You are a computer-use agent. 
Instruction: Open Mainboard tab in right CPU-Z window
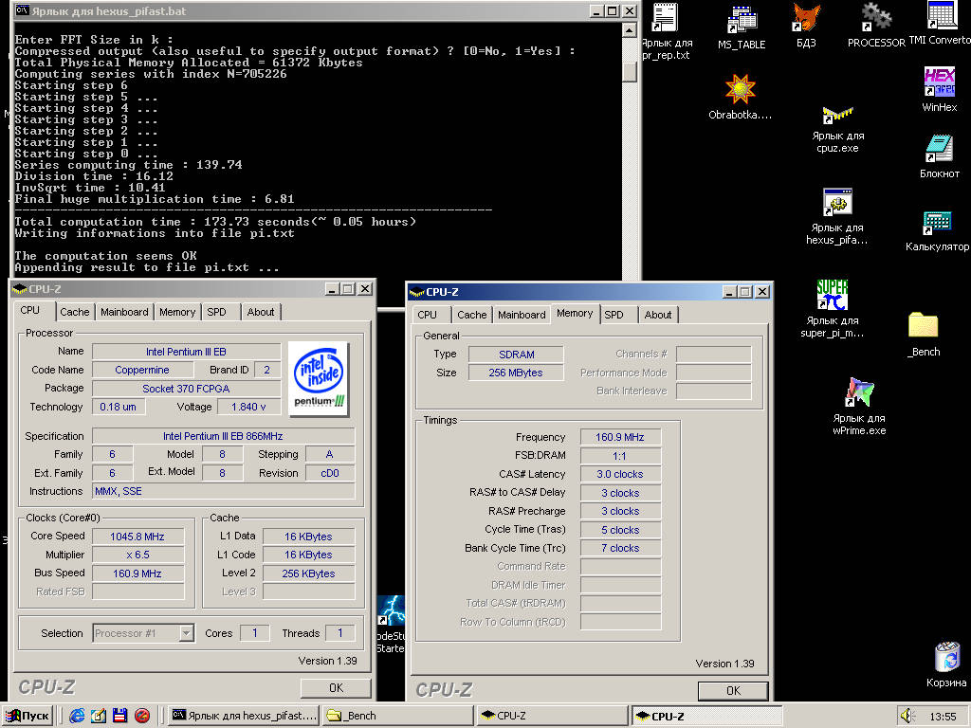(x=522, y=315)
